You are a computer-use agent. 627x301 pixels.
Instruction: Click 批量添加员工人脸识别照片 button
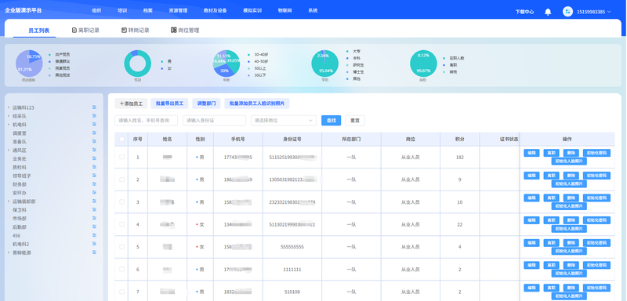tap(257, 103)
